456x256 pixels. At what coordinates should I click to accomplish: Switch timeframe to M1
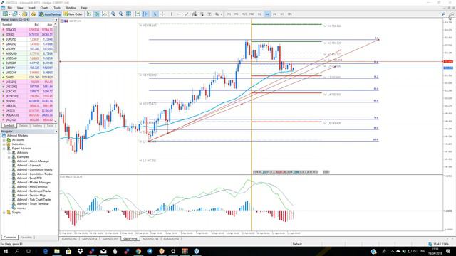[229, 14]
